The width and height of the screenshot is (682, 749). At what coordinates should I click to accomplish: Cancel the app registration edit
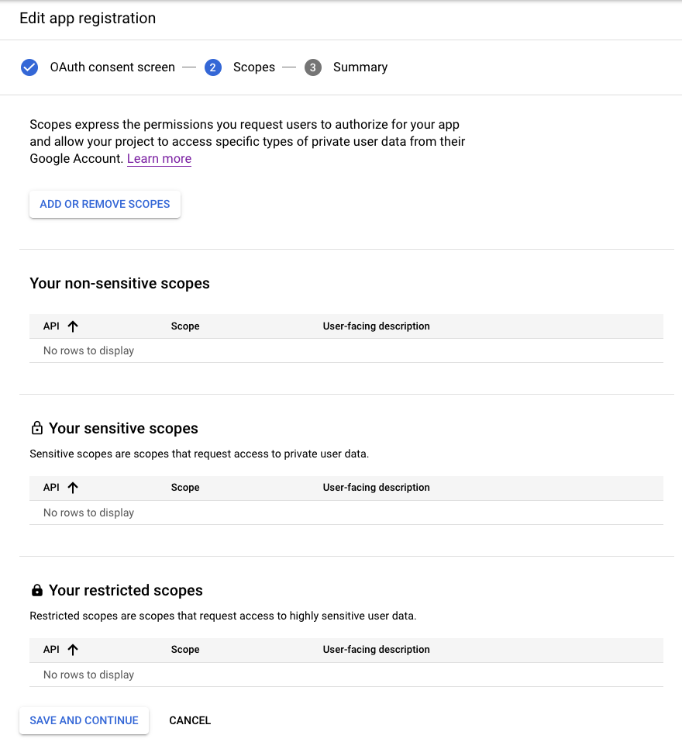pyautogui.click(x=190, y=720)
